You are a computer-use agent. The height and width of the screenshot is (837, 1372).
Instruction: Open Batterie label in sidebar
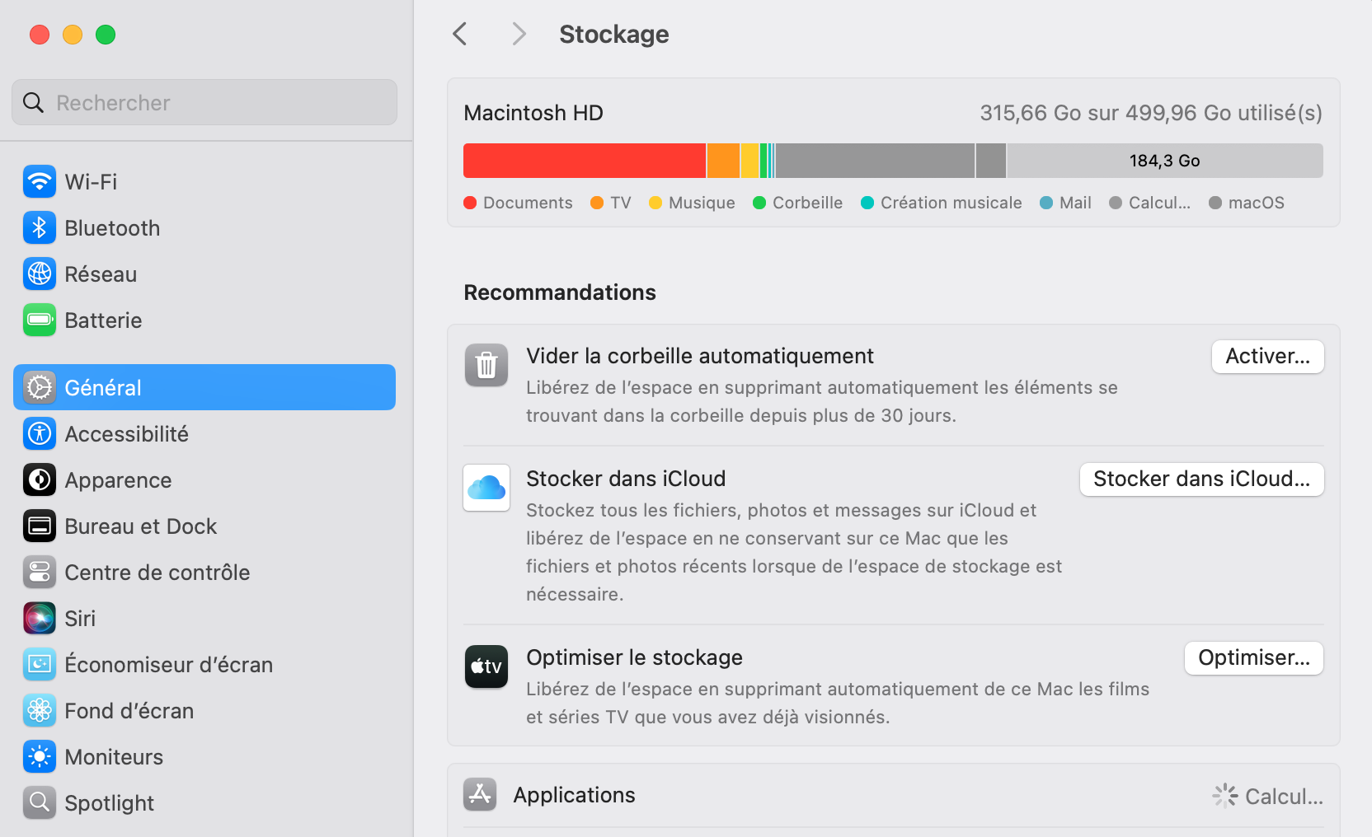pos(103,320)
